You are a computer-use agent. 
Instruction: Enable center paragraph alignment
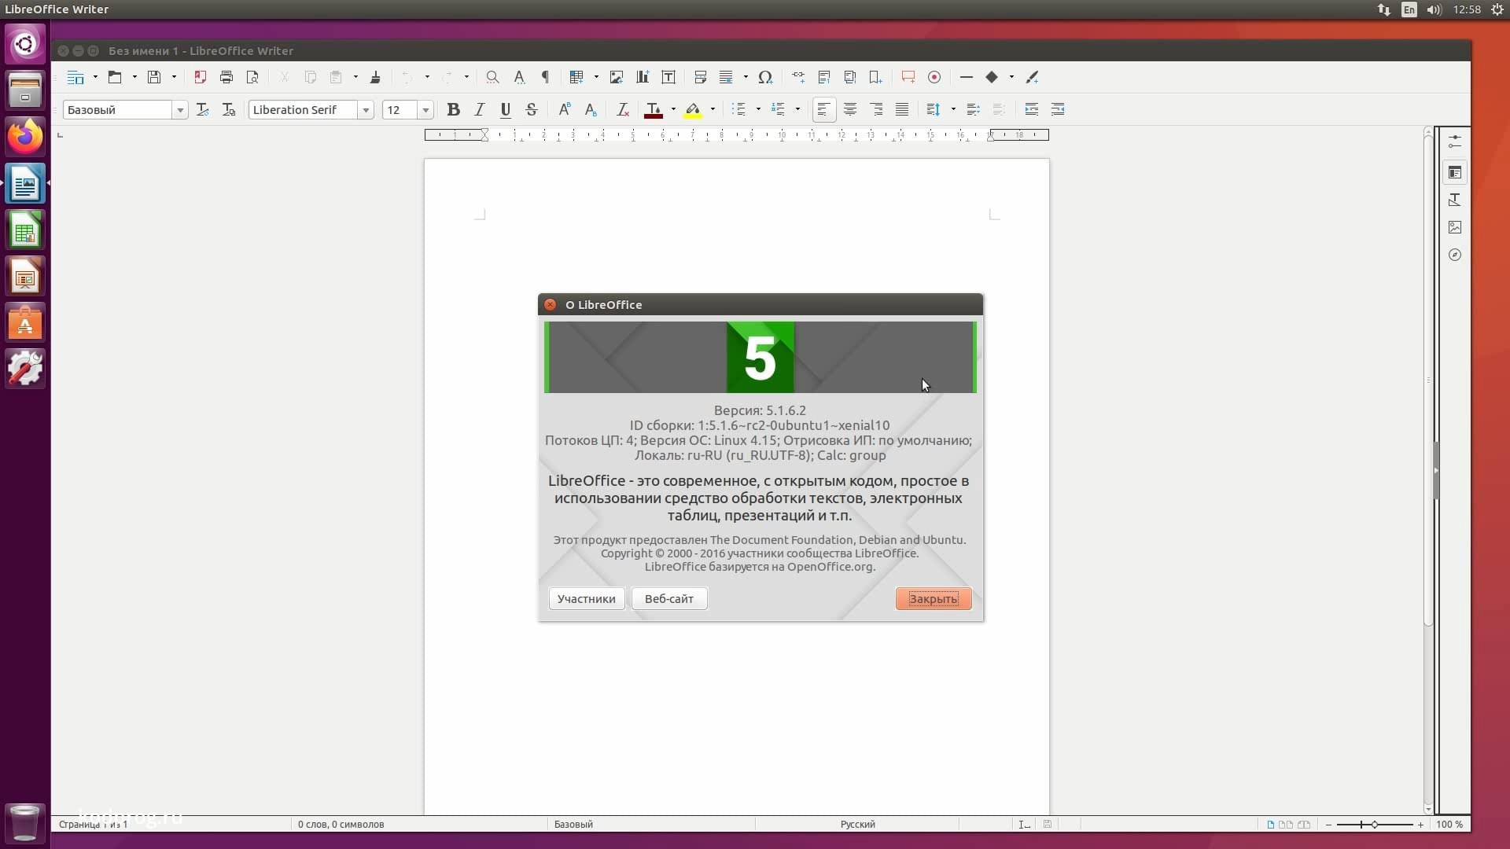850,110
